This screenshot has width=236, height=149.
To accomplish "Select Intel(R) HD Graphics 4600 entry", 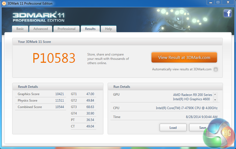I will [x=191, y=99].
